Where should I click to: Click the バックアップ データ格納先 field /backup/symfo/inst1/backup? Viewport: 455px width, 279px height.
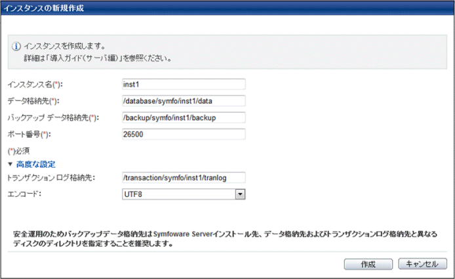[184, 118]
